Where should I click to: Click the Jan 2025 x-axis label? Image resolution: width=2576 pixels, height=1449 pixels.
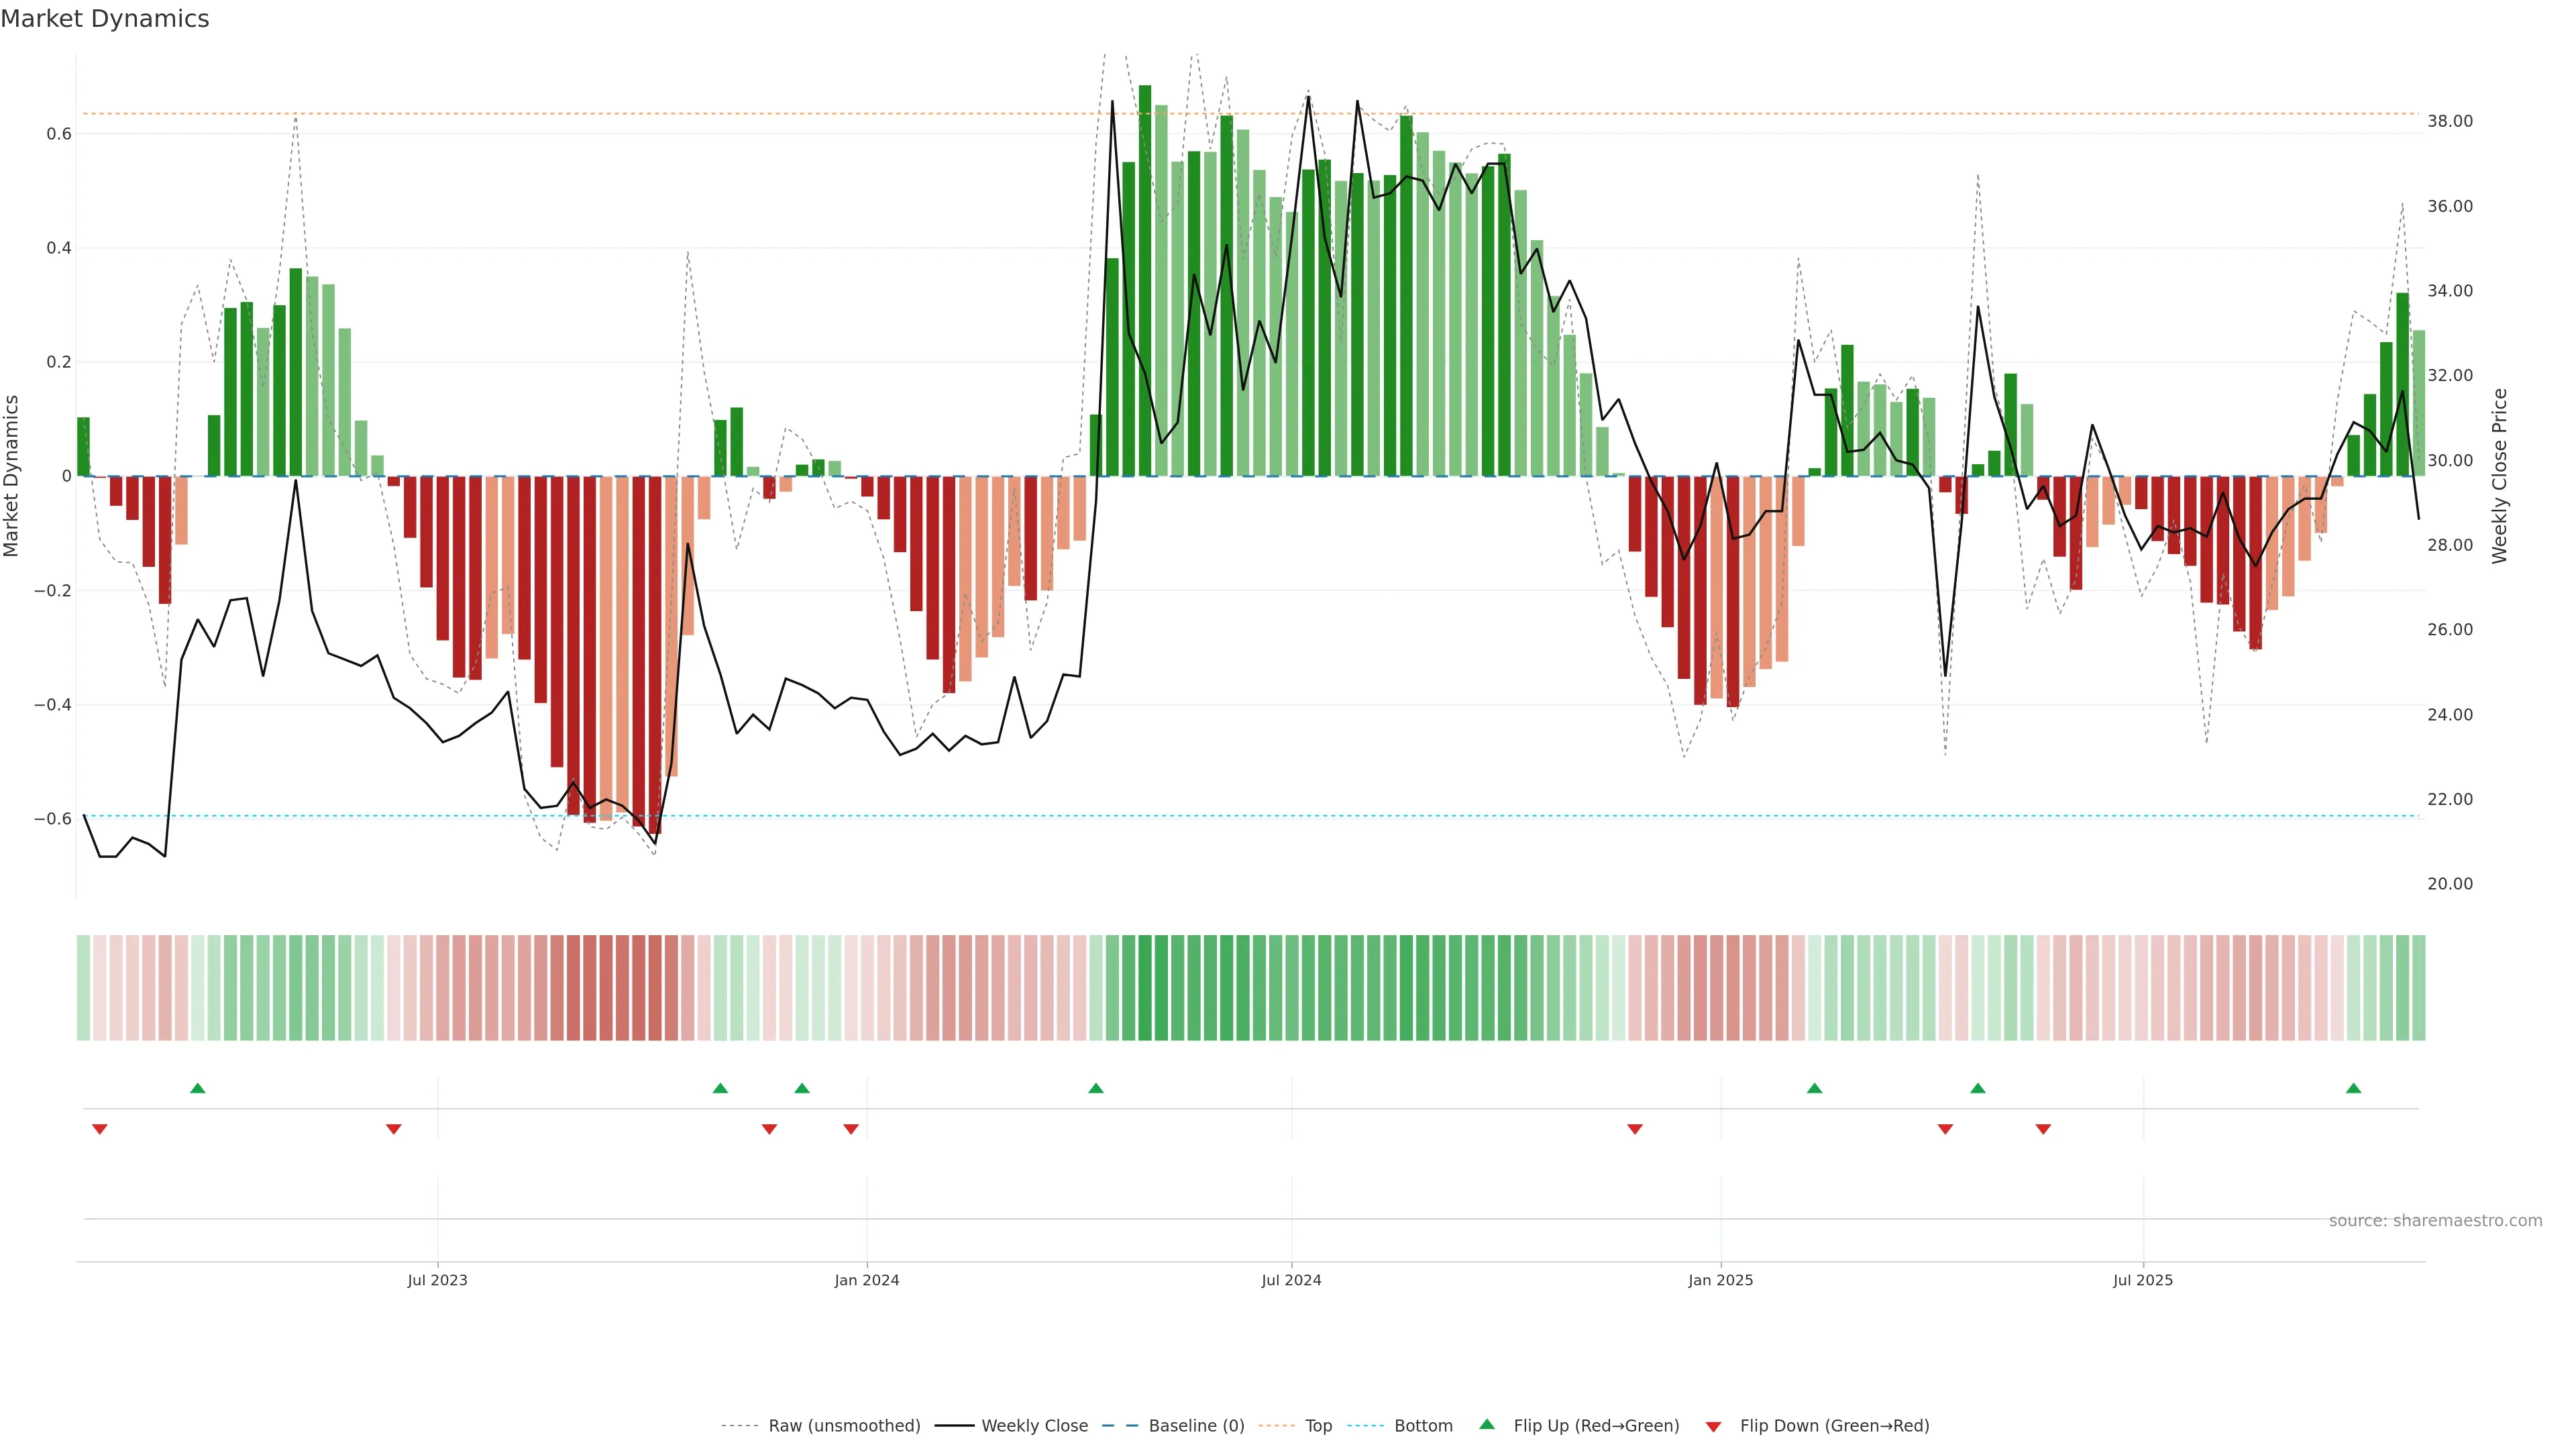(1720, 1280)
